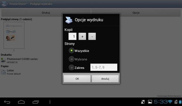Confirm with the OK button
The image size is (182, 106).
tap(77, 79)
